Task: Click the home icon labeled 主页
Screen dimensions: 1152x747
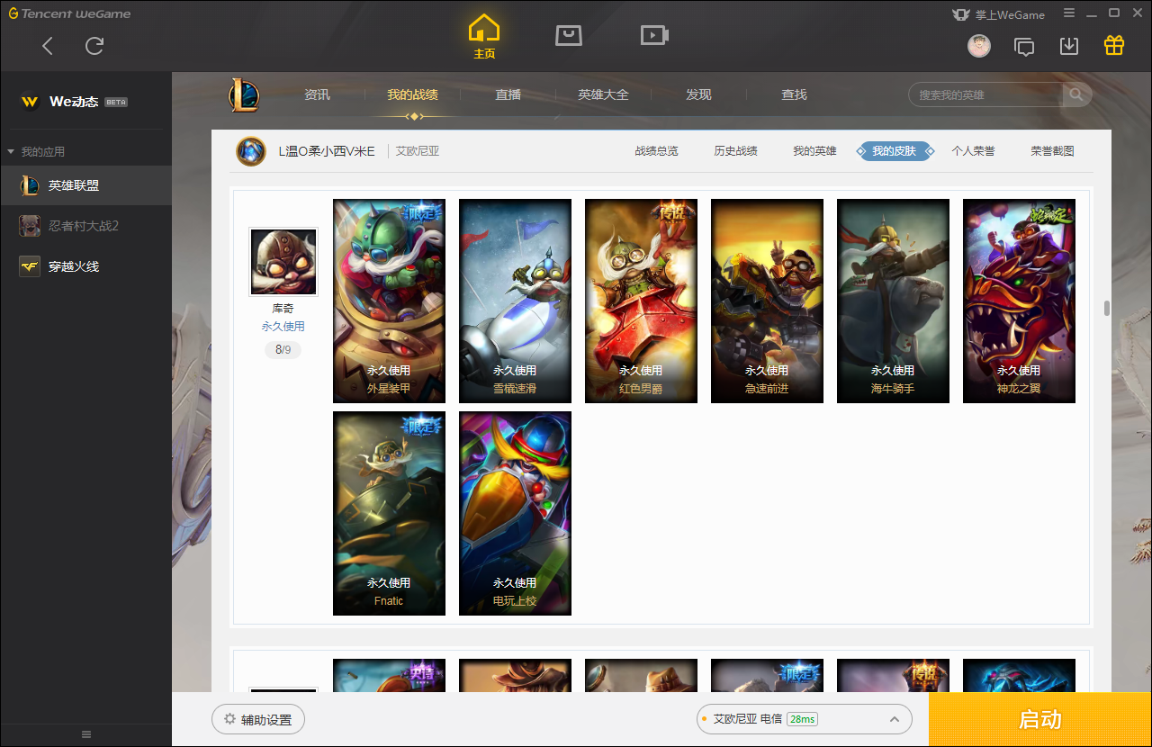Action: click(x=484, y=36)
